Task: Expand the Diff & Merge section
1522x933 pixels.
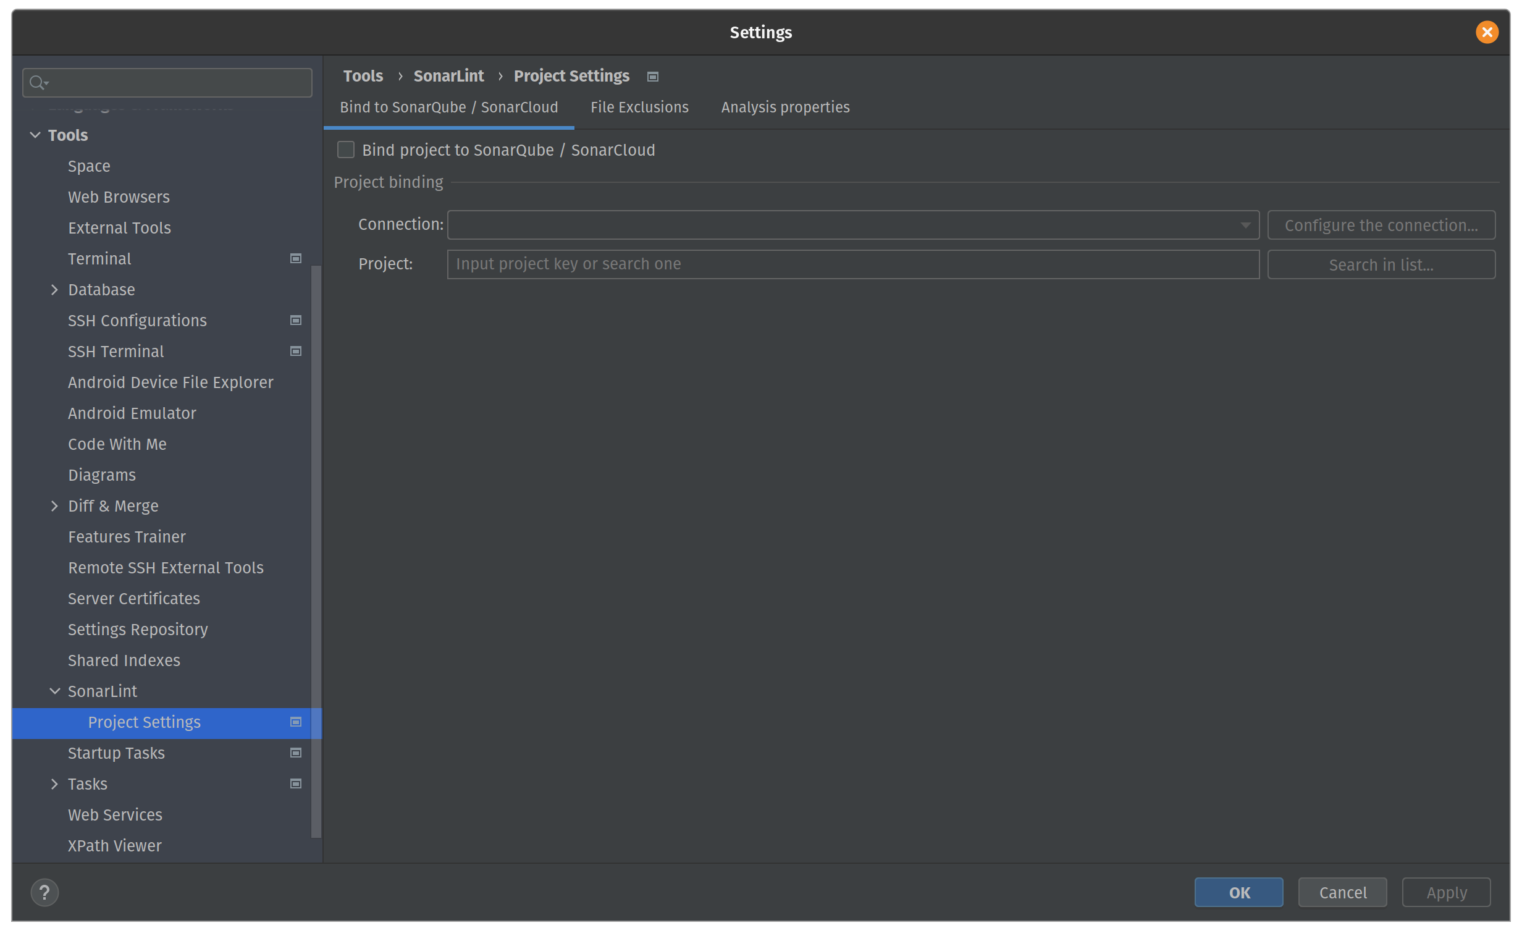Action: click(54, 505)
